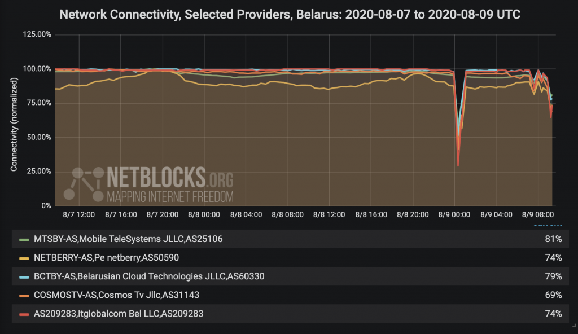Toggle MTSBY-AS Mobile TeleSystems series label
Viewport: 578px width, 334px height.
128,239
